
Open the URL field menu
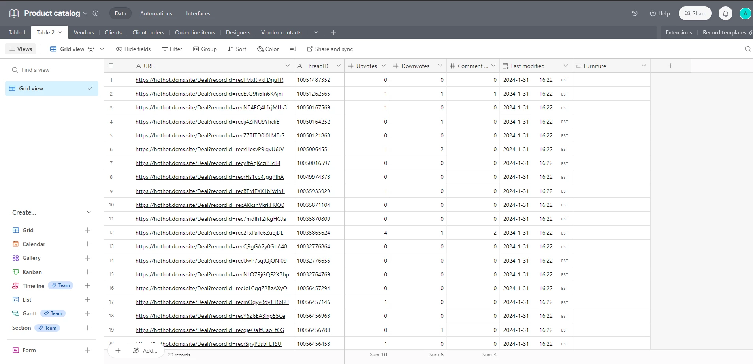tap(288, 66)
